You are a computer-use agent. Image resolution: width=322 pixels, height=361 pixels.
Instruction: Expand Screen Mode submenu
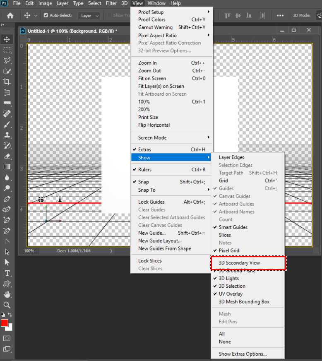[x=171, y=138]
